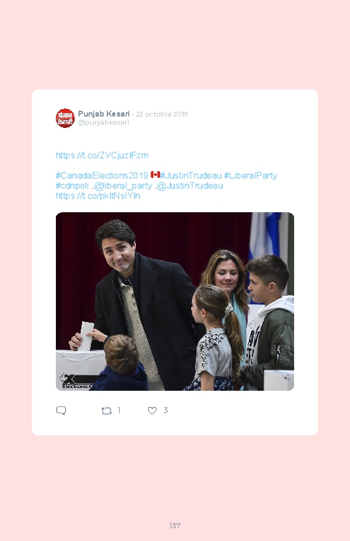Open the @liberal_party mention
Image resolution: width=350 pixels, height=541 pixels.
click(123, 186)
